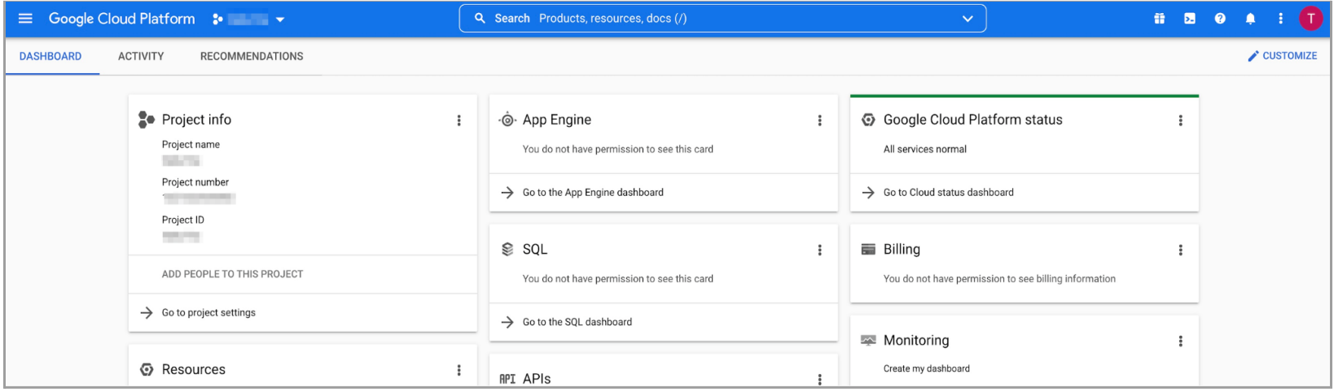The image size is (1334, 392).
Task: Click Add People To This Project
Action: click(232, 274)
